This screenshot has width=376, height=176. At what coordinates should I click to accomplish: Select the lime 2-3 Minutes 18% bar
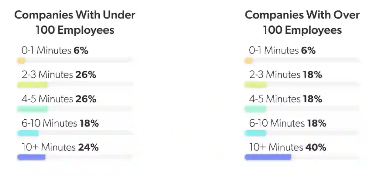coord(255,85)
